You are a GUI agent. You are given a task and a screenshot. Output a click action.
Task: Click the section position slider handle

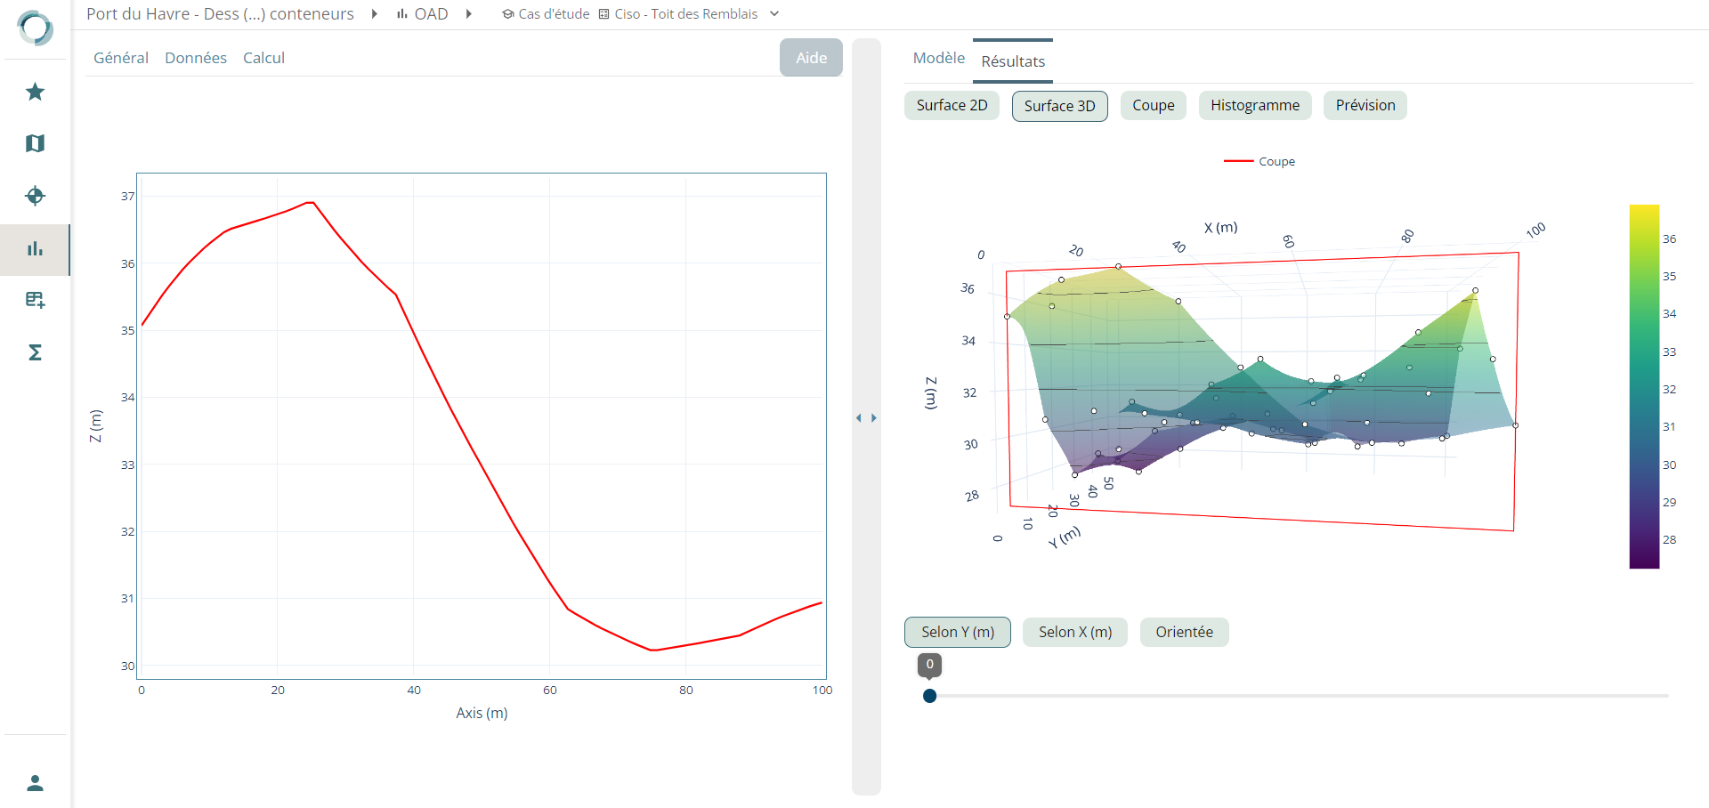pyautogui.click(x=929, y=696)
